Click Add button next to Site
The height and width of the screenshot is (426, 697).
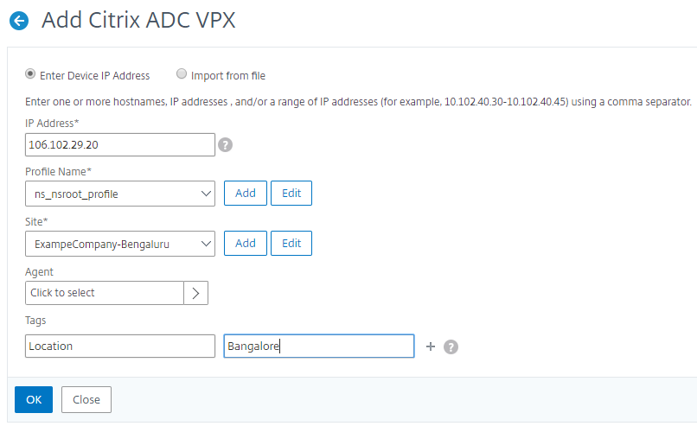coord(246,244)
